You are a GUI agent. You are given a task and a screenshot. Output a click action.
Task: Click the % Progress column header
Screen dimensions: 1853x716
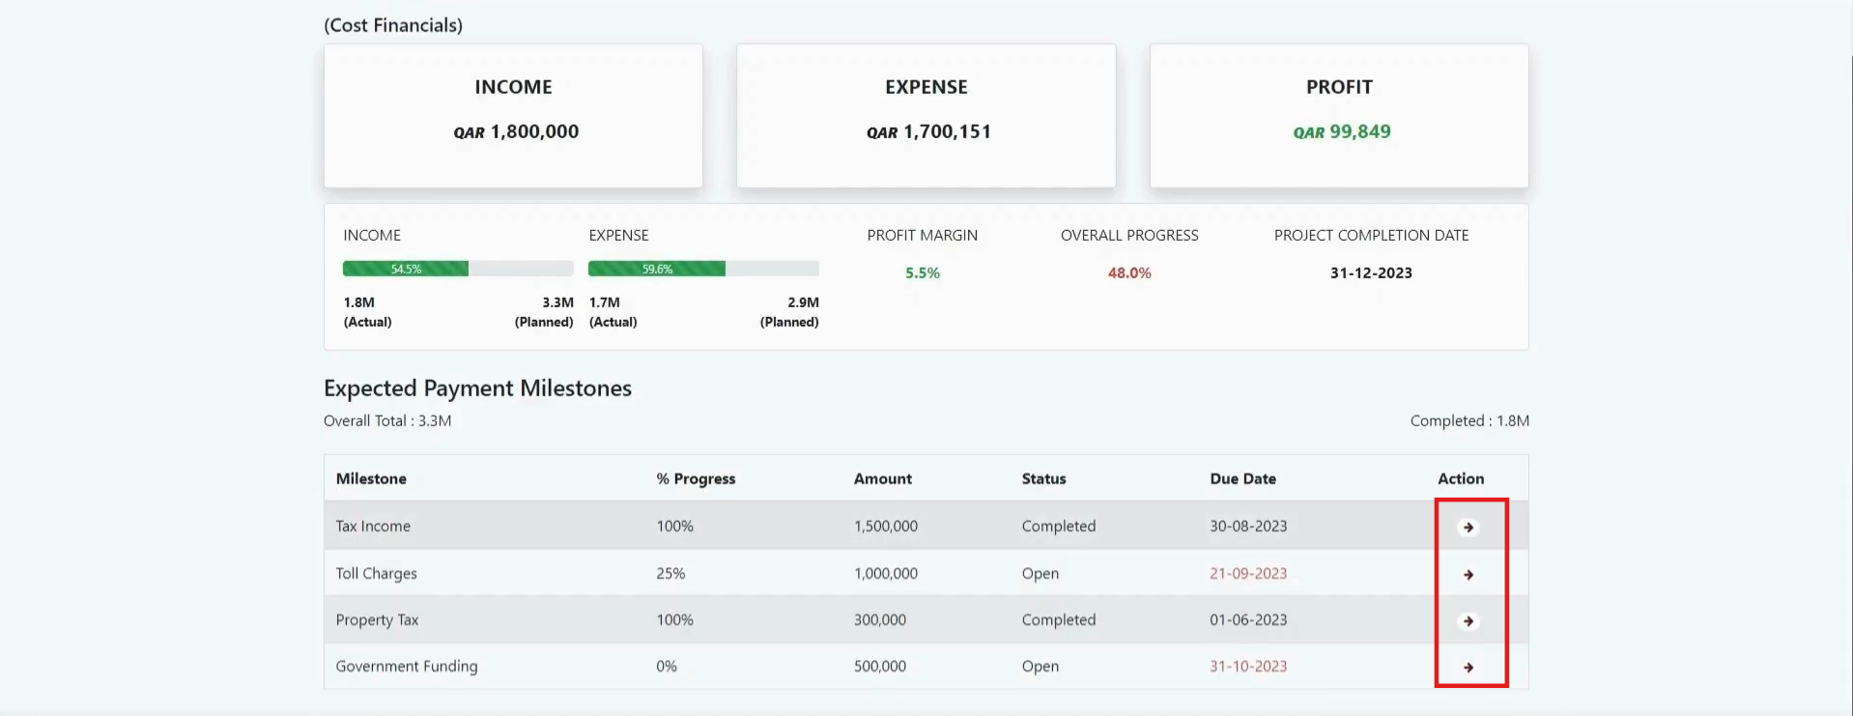tap(696, 479)
